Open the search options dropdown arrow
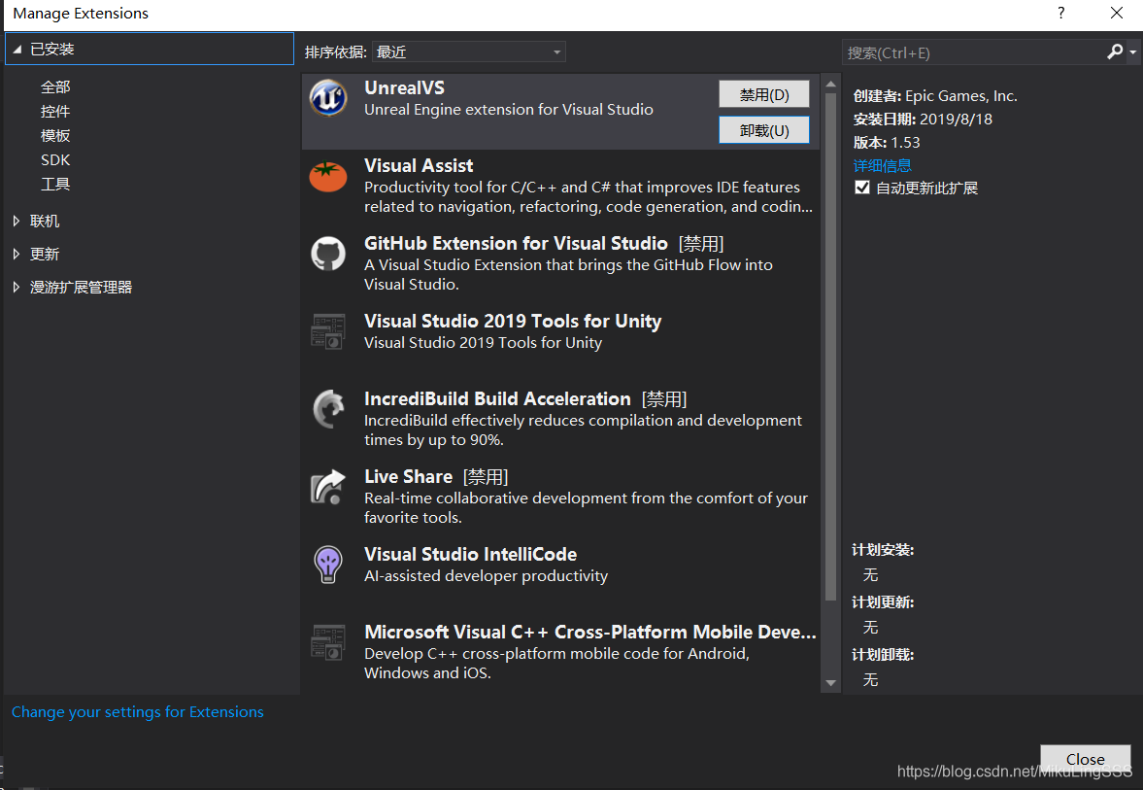 tap(1132, 52)
